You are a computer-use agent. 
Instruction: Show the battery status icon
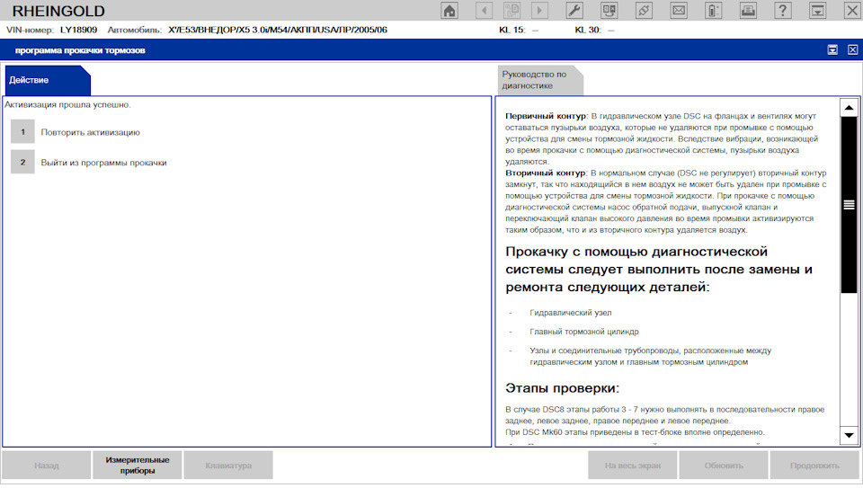[713, 11]
